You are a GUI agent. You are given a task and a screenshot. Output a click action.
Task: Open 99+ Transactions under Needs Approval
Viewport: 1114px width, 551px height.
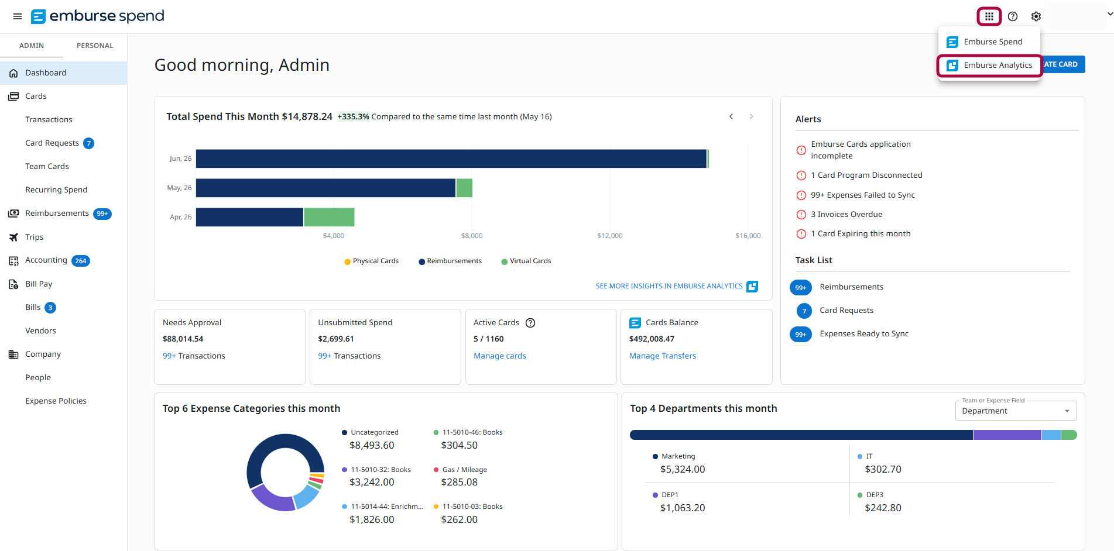(x=194, y=356)
